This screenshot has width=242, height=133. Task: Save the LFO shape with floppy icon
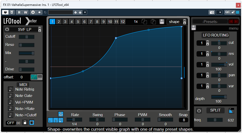point(162,22)
